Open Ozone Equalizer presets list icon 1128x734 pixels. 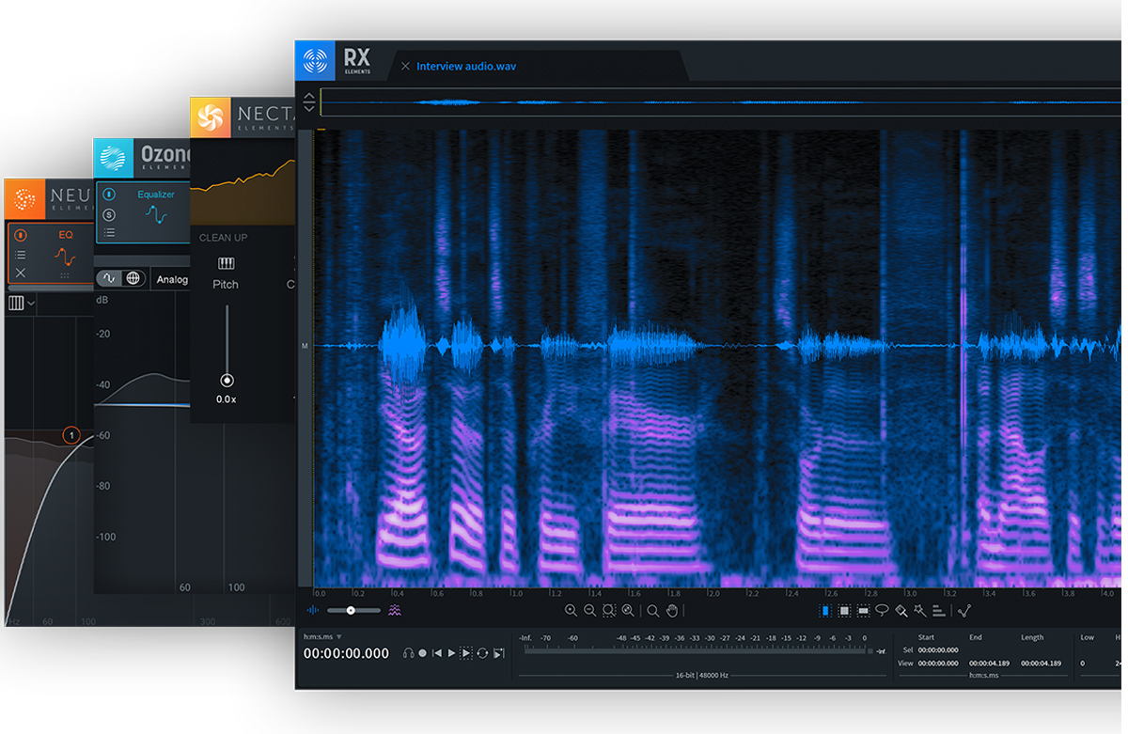click(110, 232)
